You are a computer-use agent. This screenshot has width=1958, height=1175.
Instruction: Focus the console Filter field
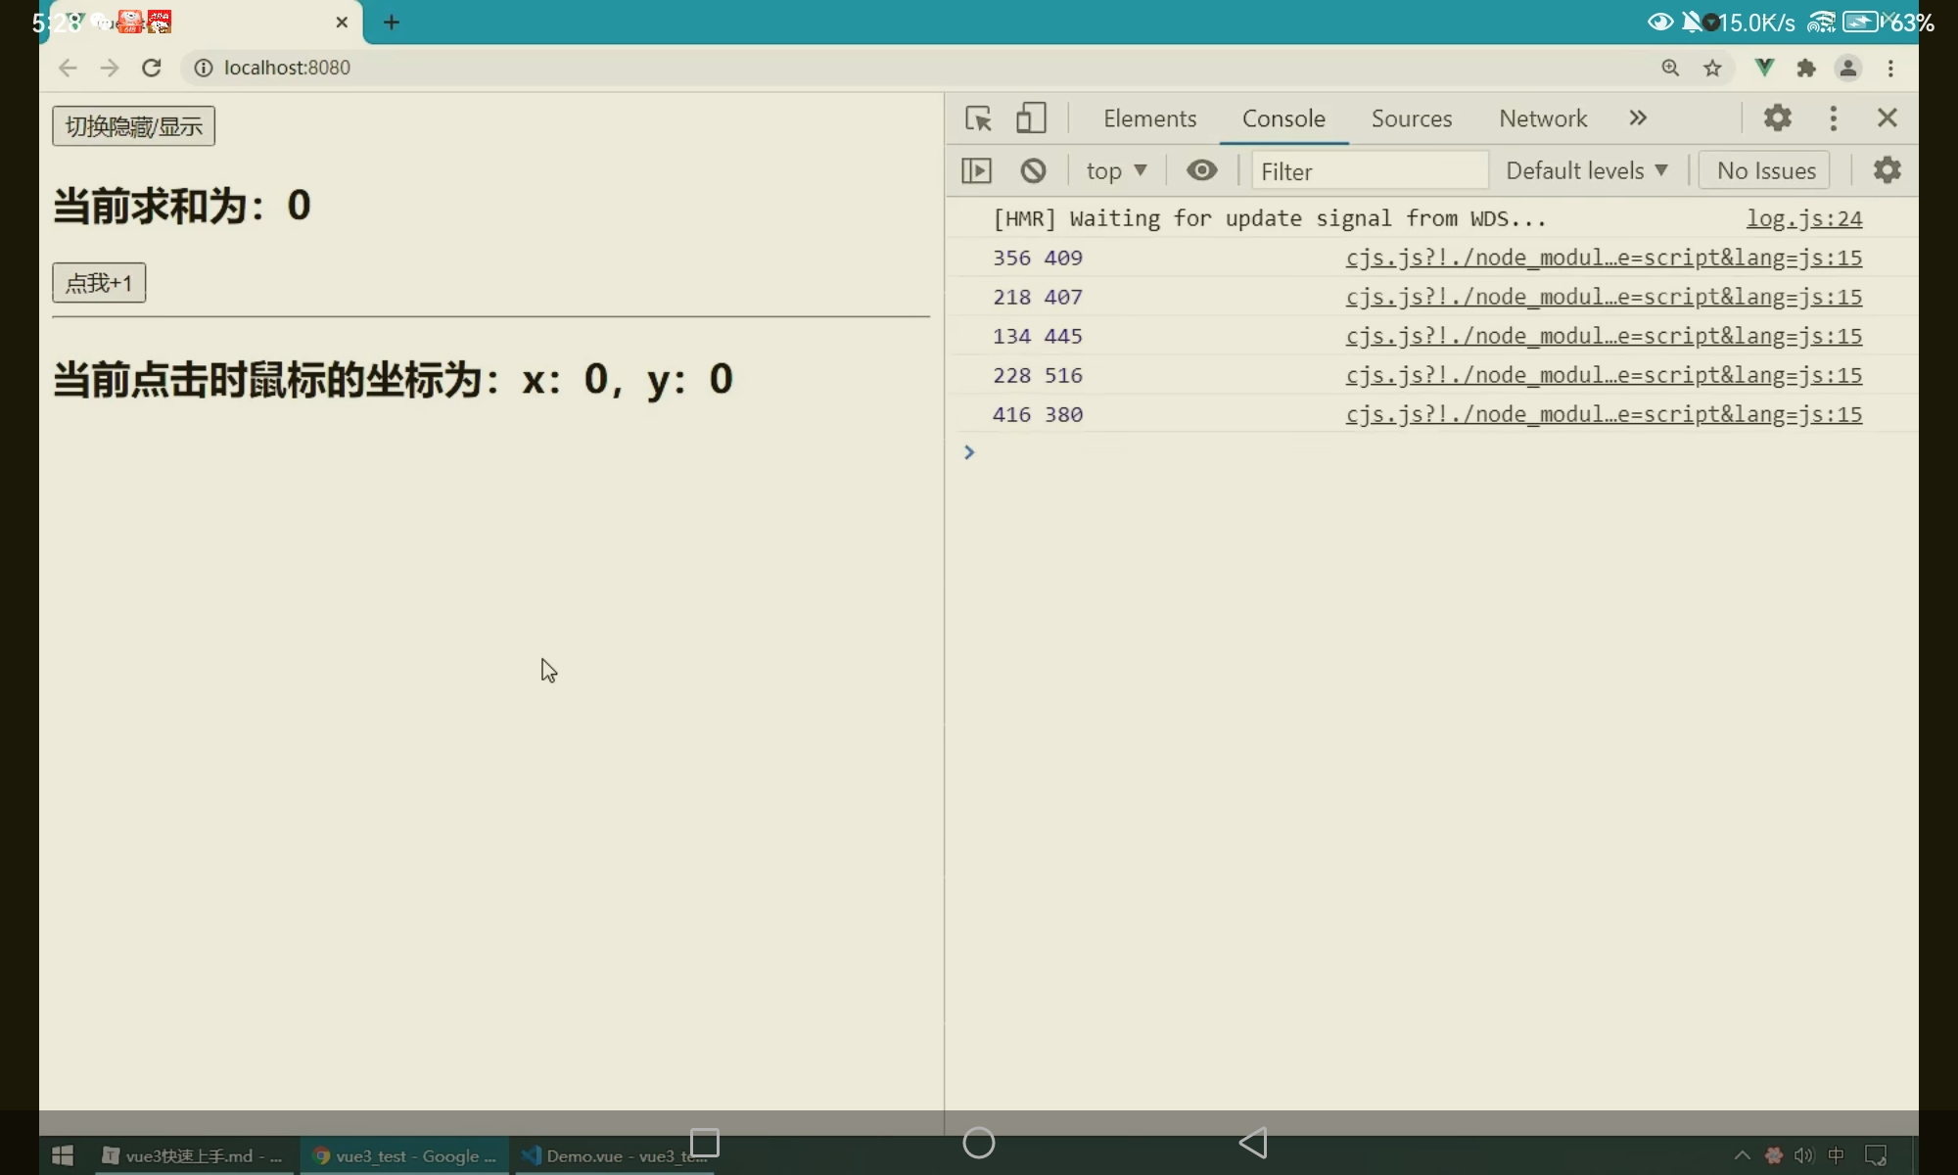click(1369, 171)
